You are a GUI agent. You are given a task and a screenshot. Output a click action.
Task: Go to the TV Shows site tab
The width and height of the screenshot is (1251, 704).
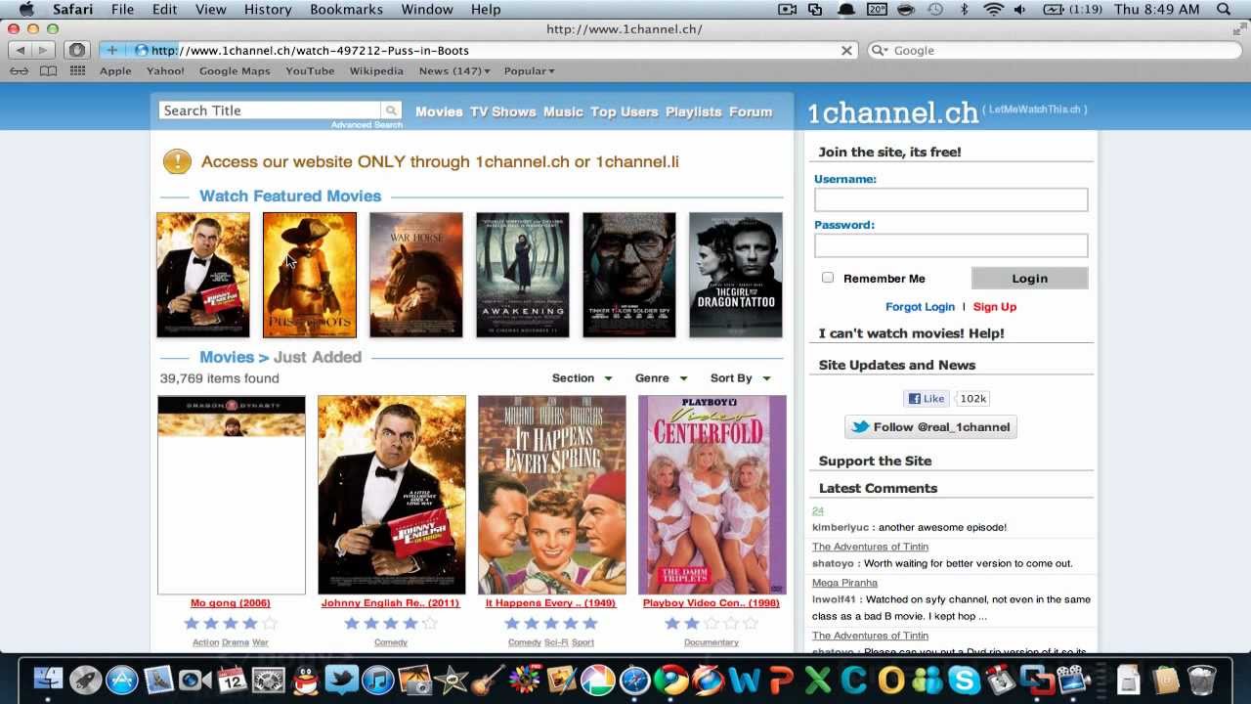coord(502,111)
